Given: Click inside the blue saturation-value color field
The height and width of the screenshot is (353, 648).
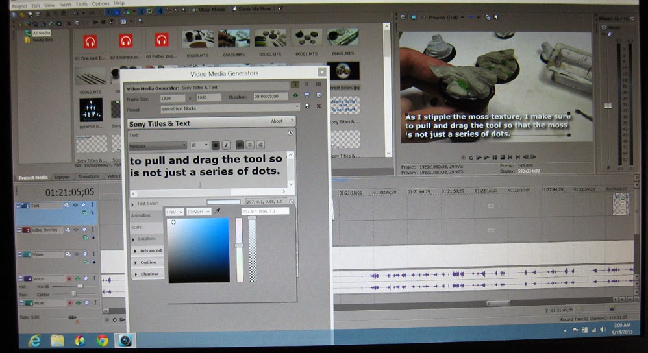Looking at the screenshot, I should [x=199, y=250].
